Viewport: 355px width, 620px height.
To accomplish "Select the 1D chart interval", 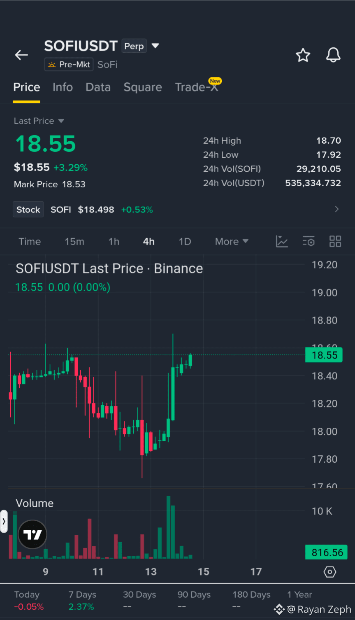I will click(185, 242).
